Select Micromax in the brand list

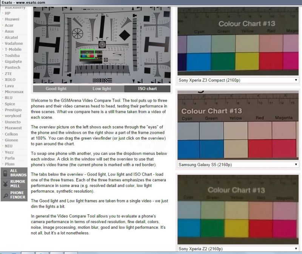[x=14, y=92]
